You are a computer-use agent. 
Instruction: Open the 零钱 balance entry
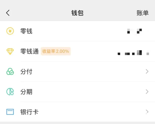tap(77, 31)
